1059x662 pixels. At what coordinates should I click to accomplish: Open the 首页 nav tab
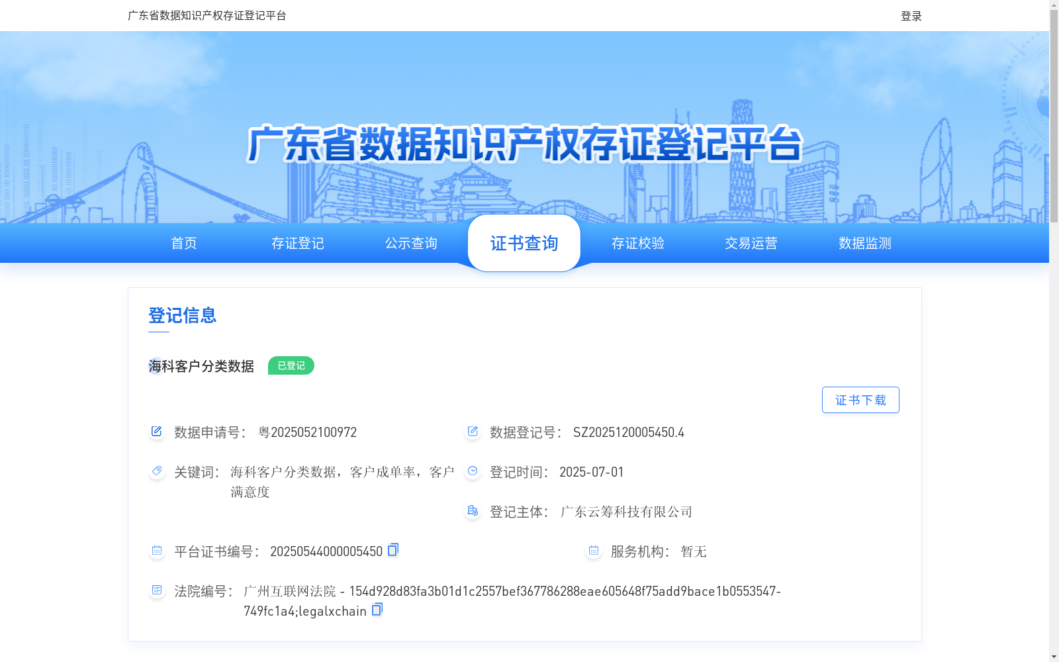[x=184, y=243]
